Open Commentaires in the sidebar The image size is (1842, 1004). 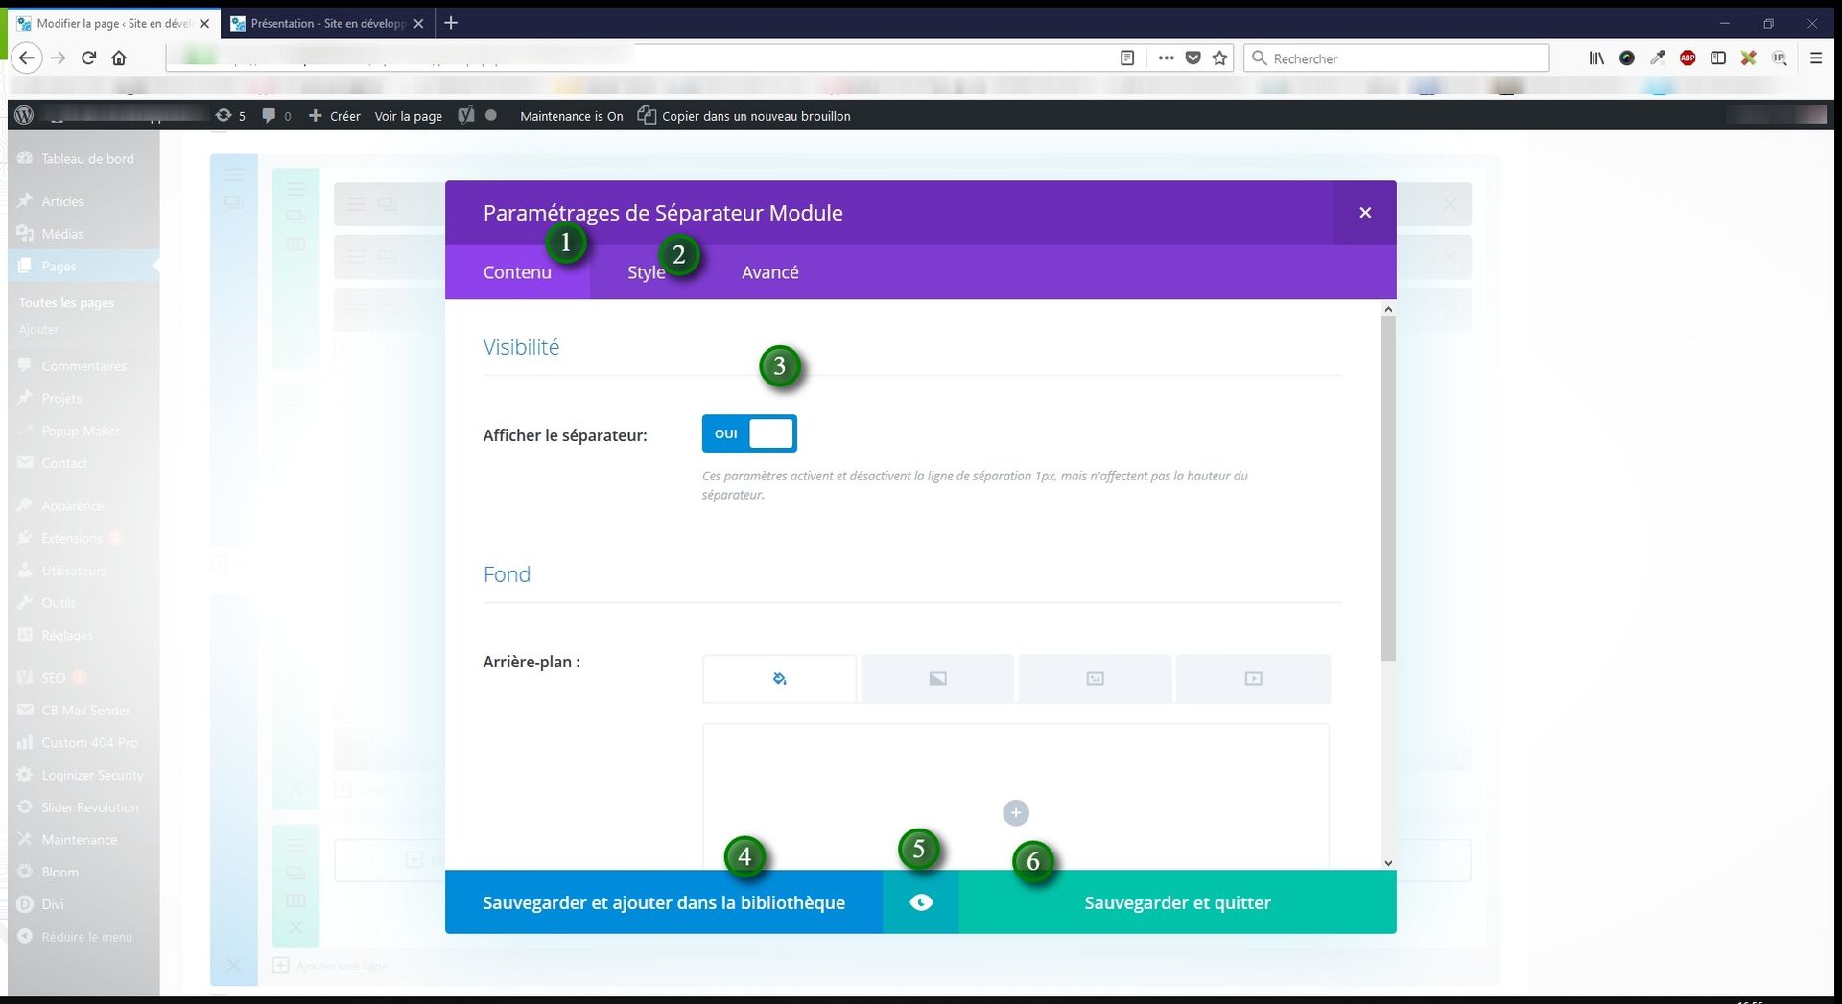tap(83, 366)
